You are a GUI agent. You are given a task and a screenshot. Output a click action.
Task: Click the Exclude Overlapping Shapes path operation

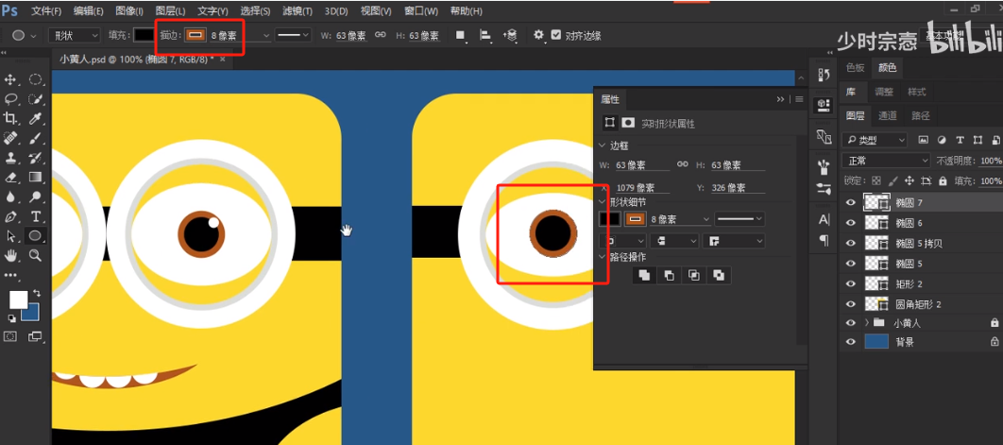click(x=719, y=275)
